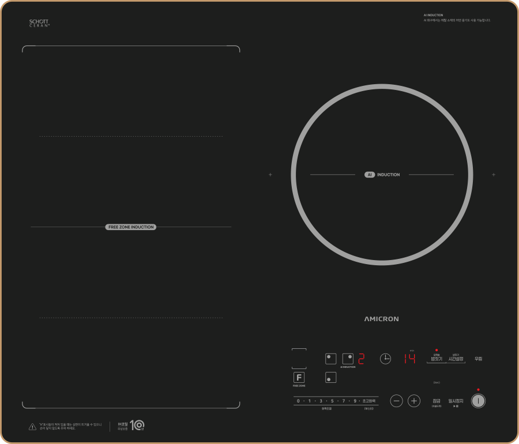This screenshot has width=519, height=444.
Task: Select the upper-left burner zone icon
Action: 330,359
